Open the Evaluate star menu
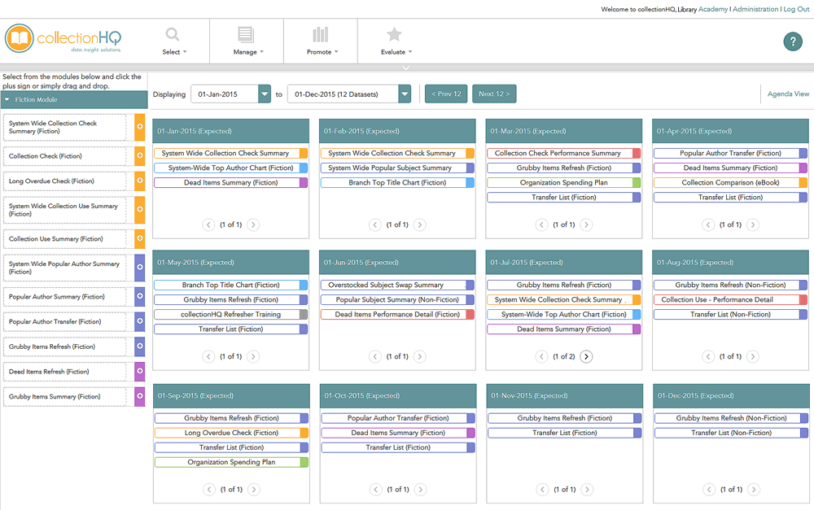Viewport: 814px width, 510px height. [x=394, y=40]
